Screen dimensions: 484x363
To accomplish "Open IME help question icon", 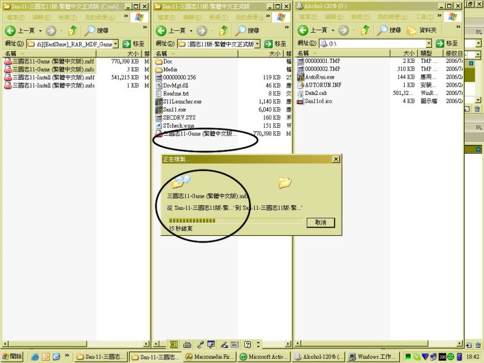I will click(x=247, y=344).
